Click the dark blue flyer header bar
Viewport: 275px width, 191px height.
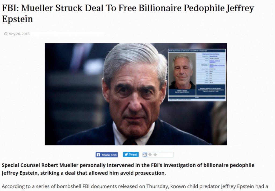(x=197, y=51)
